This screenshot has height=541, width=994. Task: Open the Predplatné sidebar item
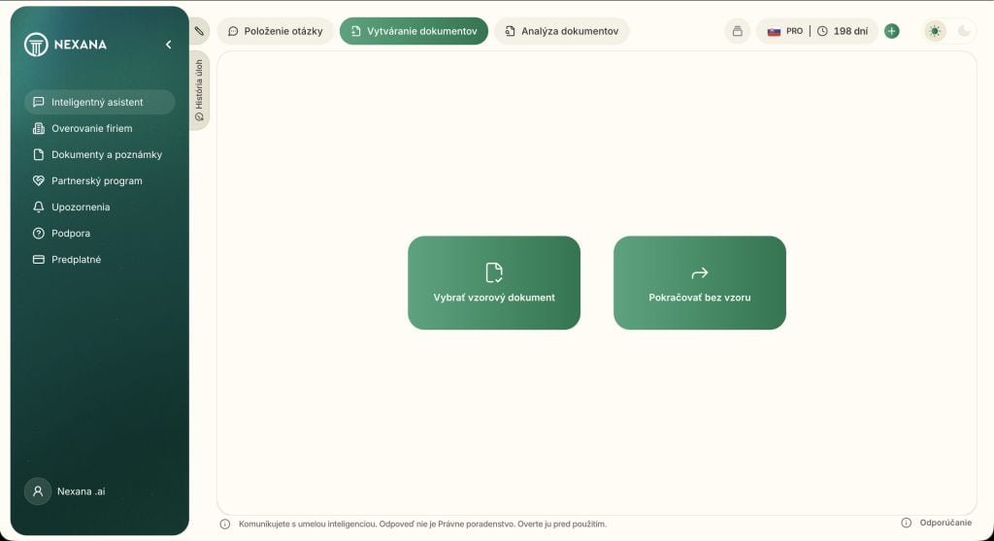(76, 260)
